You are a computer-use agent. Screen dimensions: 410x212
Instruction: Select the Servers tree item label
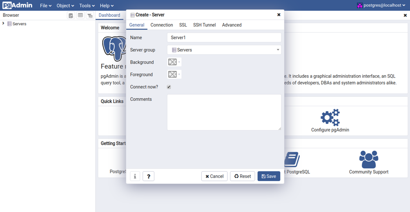pos(19,24)
